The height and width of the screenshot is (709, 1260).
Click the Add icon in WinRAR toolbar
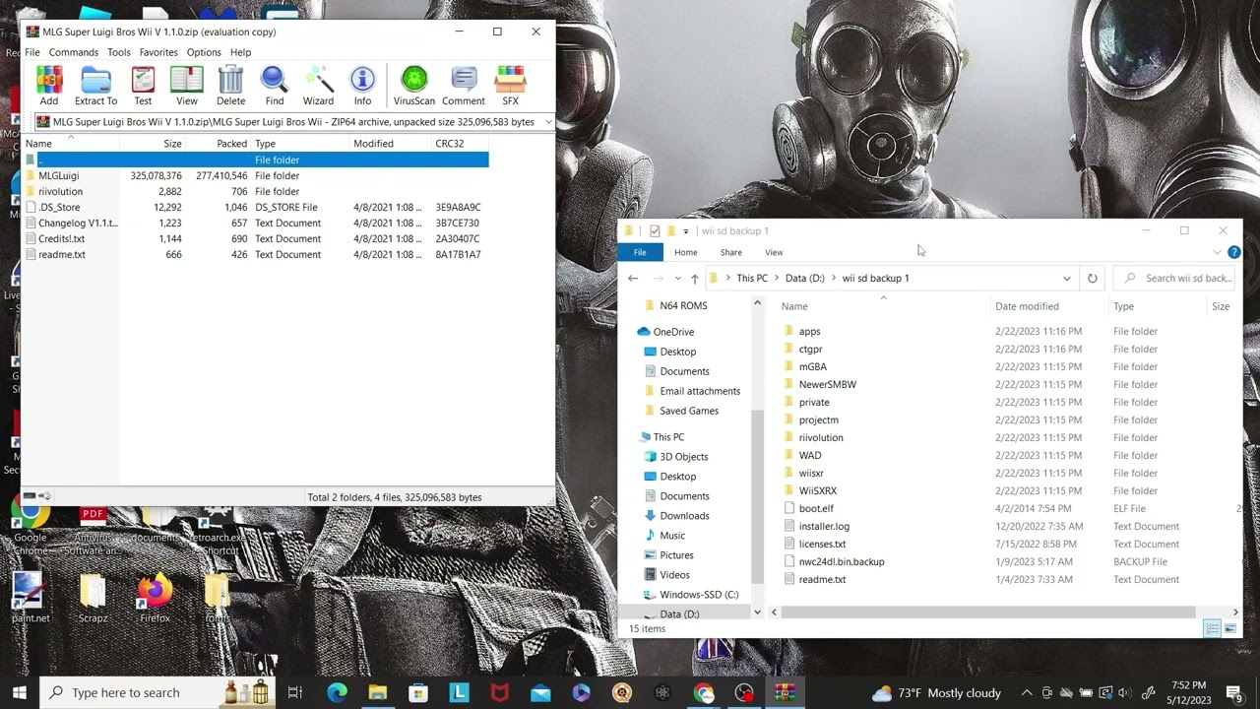pyautogui.click(x=48, y=86)
